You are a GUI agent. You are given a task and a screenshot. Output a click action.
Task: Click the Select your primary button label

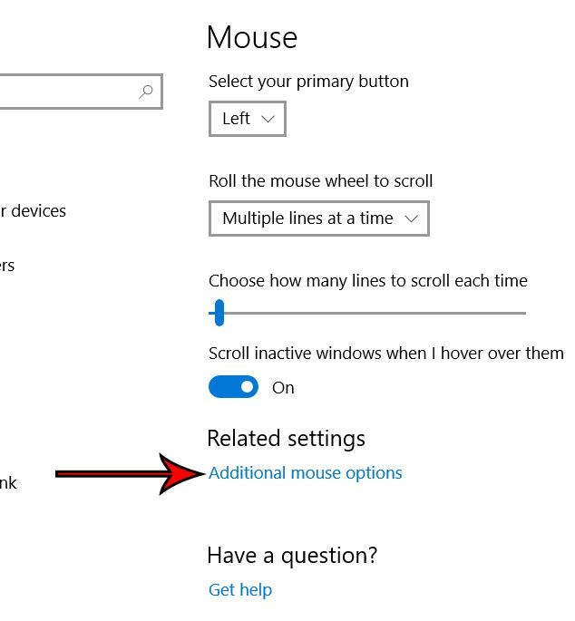(308, 82)
